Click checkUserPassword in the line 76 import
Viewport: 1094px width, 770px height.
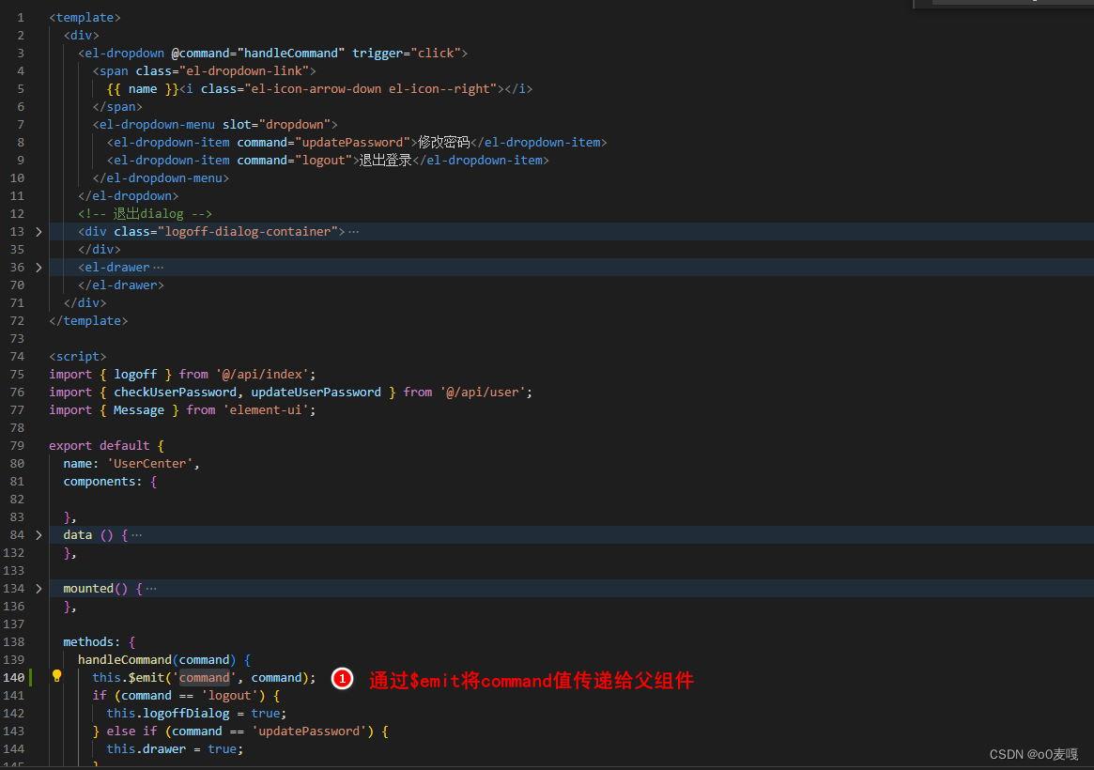tap(175, 393)
